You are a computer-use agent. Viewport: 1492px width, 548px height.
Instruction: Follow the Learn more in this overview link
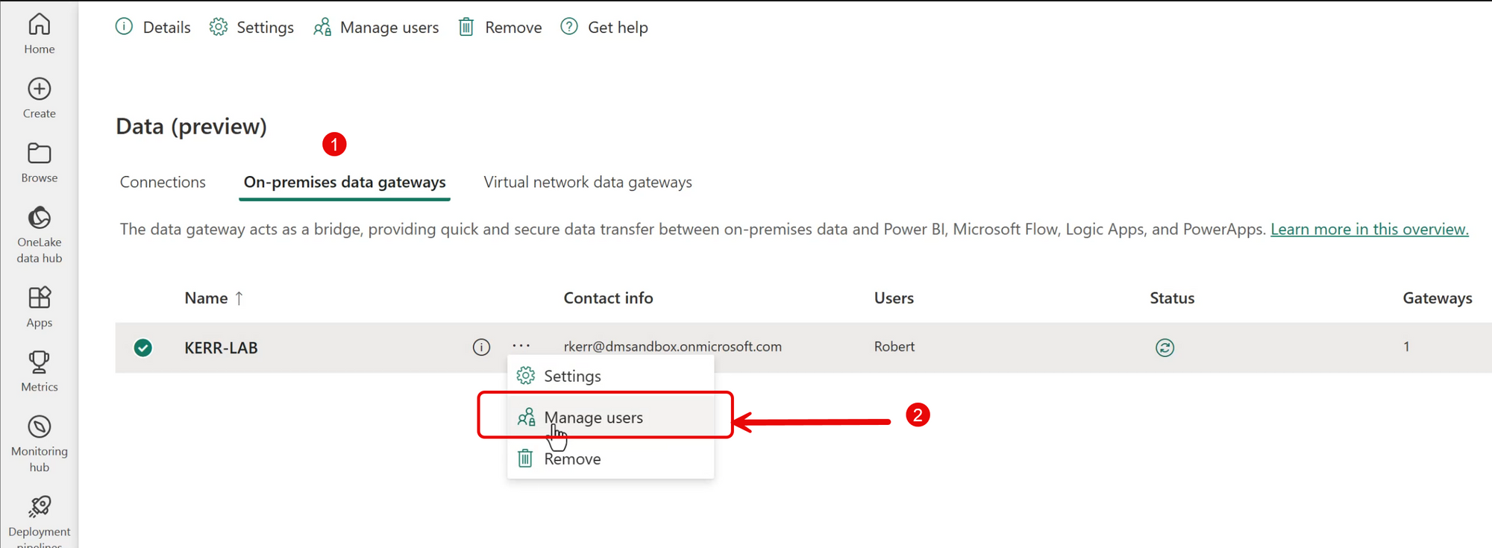coord(1369,229)
